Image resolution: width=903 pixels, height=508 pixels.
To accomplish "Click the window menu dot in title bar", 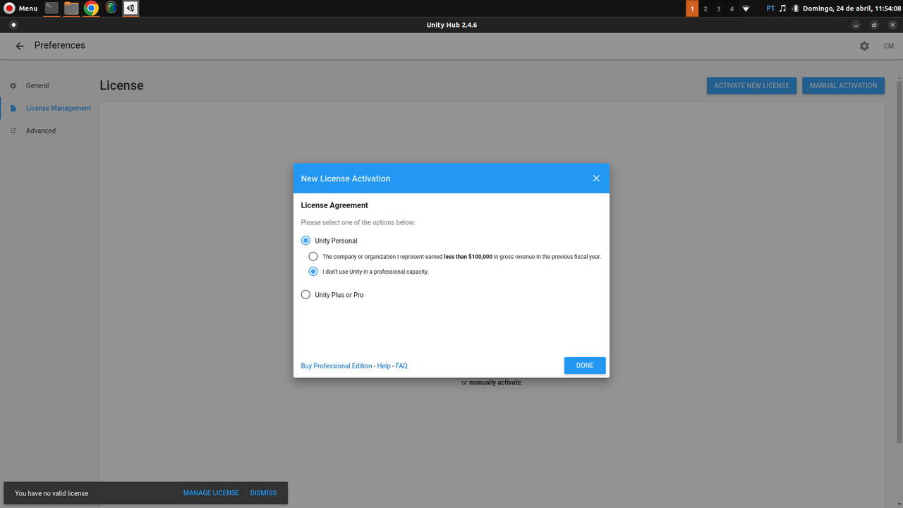I will click(13, 25).
